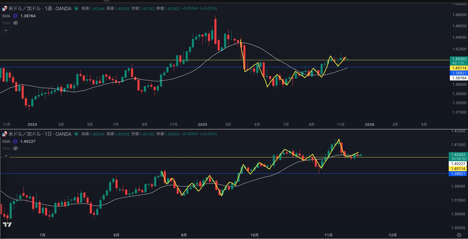Viewport: 468px width, 239px height.
Task: Click the TradingView logo in the daily chart
Action: click(x=7, y=224)
